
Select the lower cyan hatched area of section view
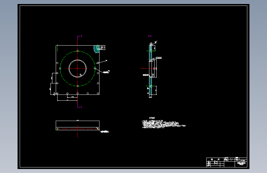(x=150, y=86)
